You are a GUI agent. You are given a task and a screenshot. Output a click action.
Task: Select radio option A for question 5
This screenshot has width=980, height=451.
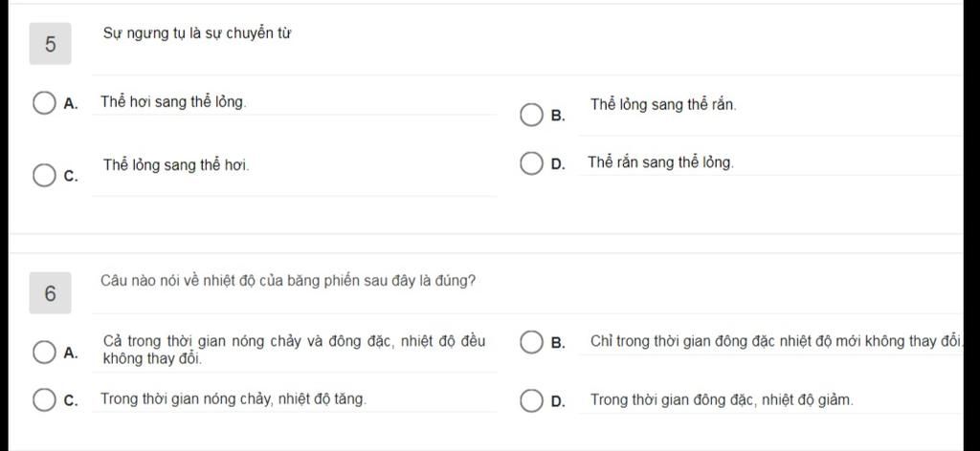43,103
